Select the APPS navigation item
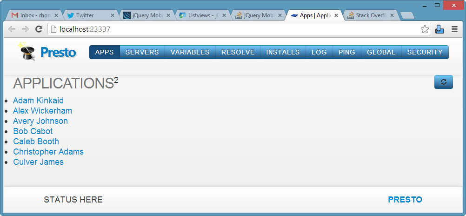This screenshot has width=466, height=216. [x=105, y=52]
